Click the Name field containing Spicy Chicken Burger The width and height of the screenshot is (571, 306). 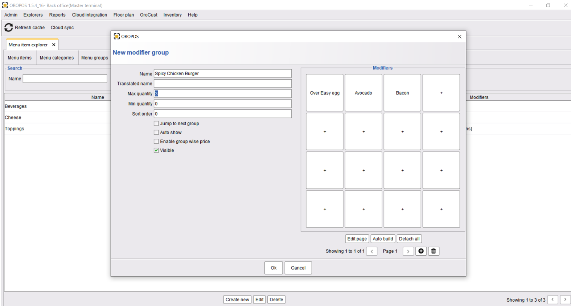coord(223,74)
